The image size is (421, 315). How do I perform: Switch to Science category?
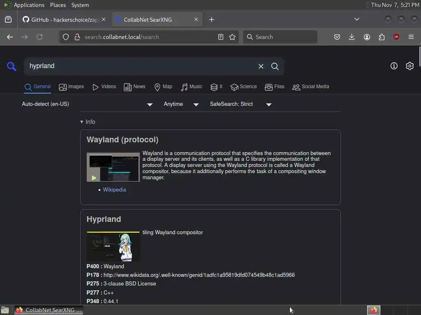click(243, 87)
